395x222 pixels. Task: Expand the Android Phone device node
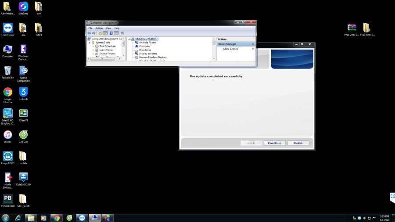tap(133, 43)
